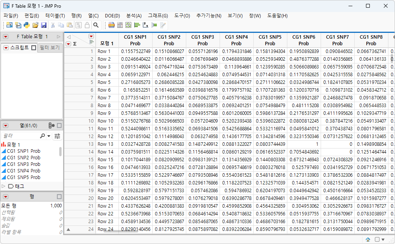The width and height of the screenshot is (395, 244).
Task: Toggle the checkbox in the 행 panel header
Action: tap(59, 196)
